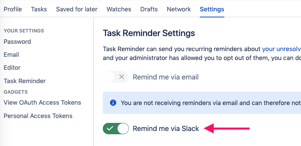The width and height of the screenshot is (301, 146).
Task: Click the "Remind me via Slack" label
Action: [166, 129]
